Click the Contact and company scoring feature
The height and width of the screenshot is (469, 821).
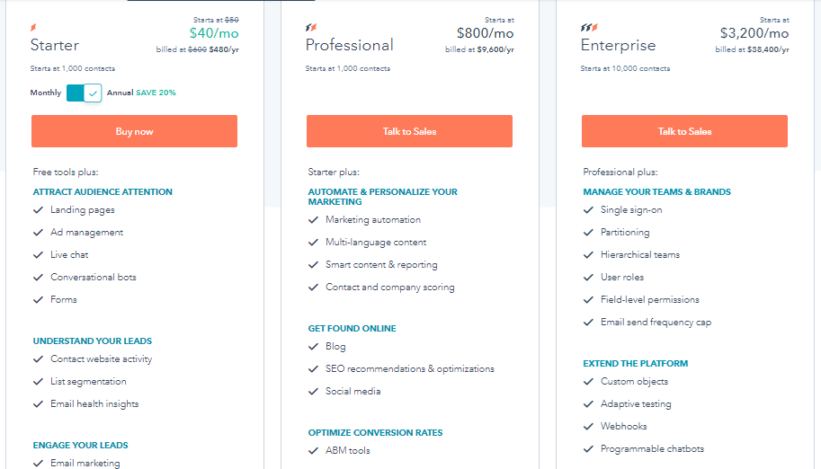390,288
